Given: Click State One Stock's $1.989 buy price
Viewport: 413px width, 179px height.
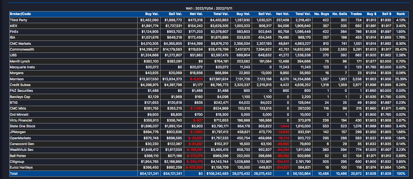Looking at the screenshot, I should click(x=371, y=126).
